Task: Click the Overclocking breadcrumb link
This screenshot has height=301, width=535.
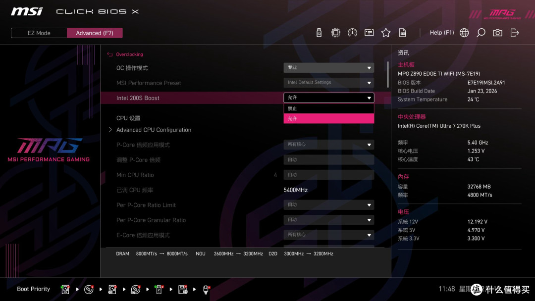Action: point(129,54)
